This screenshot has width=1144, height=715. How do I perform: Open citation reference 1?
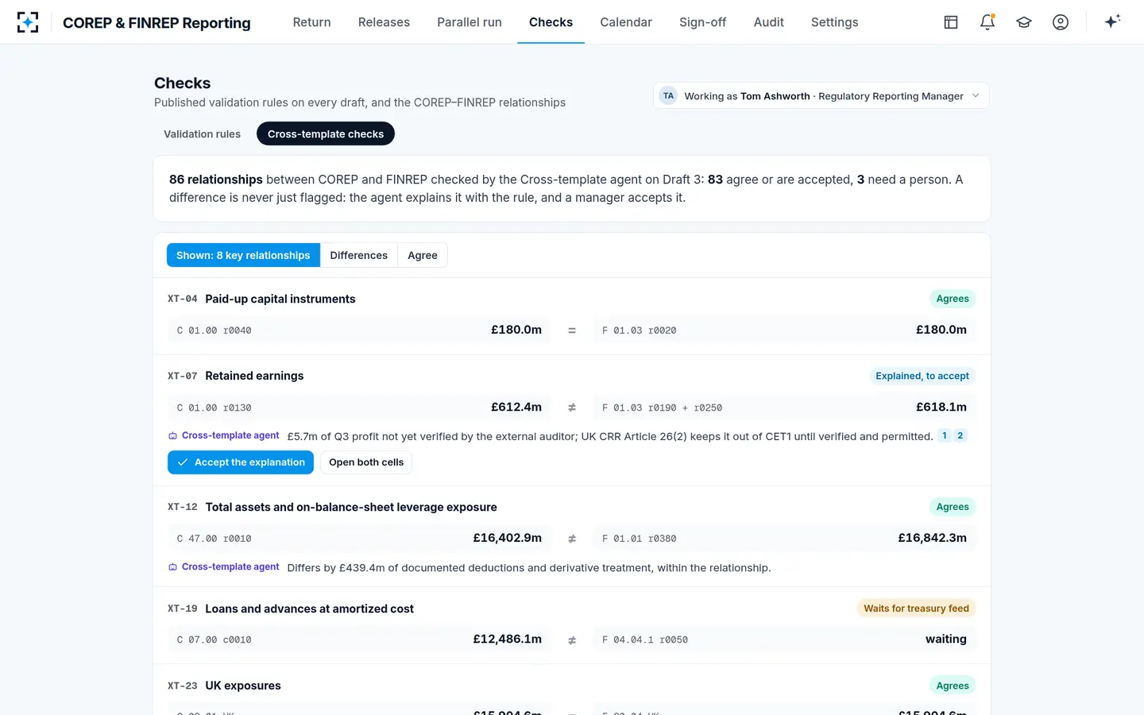(x=945, y=435)
